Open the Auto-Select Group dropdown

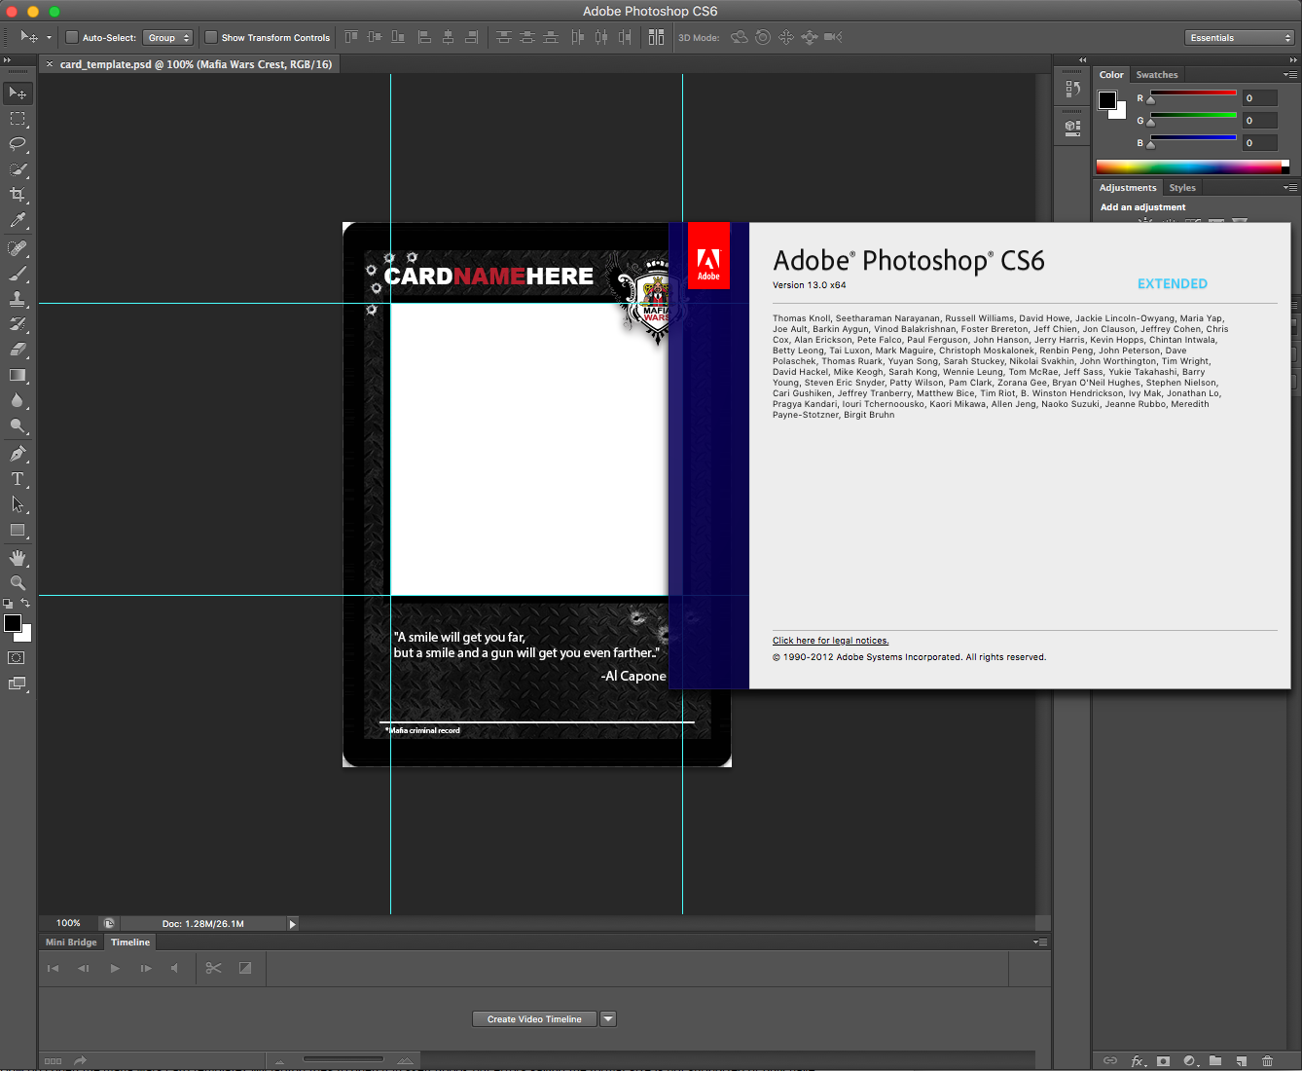click(168, 38)
